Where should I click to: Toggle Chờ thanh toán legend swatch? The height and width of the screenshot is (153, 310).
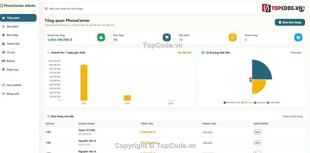pos(225,103)
